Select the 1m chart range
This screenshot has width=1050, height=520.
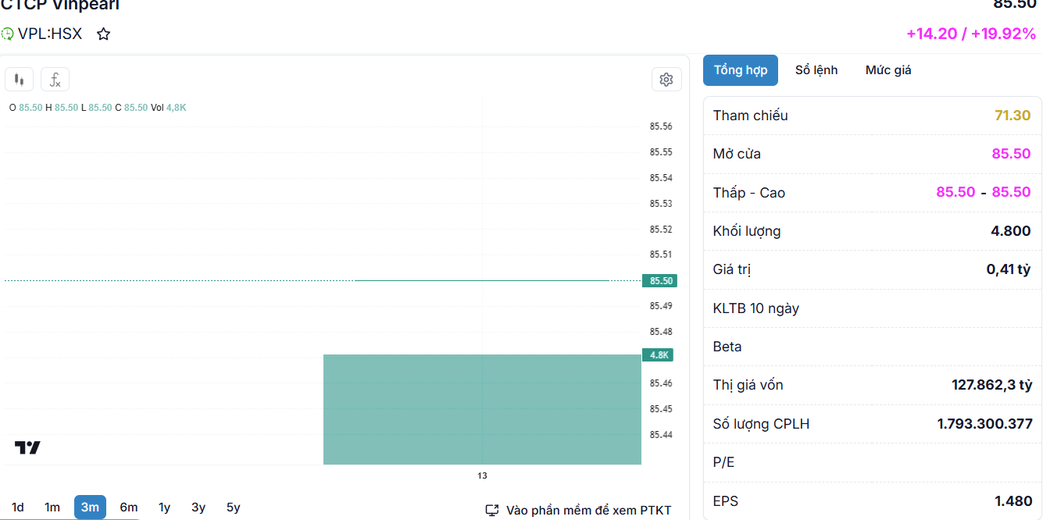(52, 508)
